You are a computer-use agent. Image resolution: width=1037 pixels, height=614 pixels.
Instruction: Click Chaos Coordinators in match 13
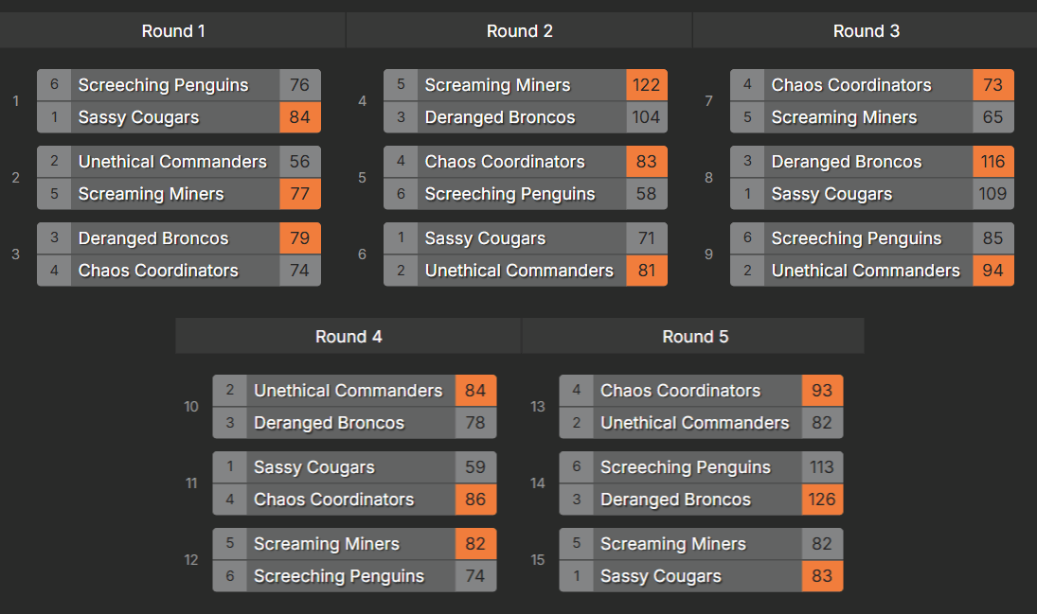[680, 391]
